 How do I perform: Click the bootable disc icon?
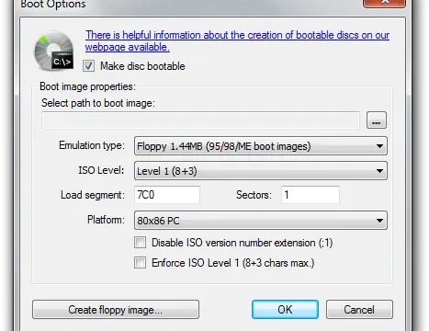(x=54, y=51)
